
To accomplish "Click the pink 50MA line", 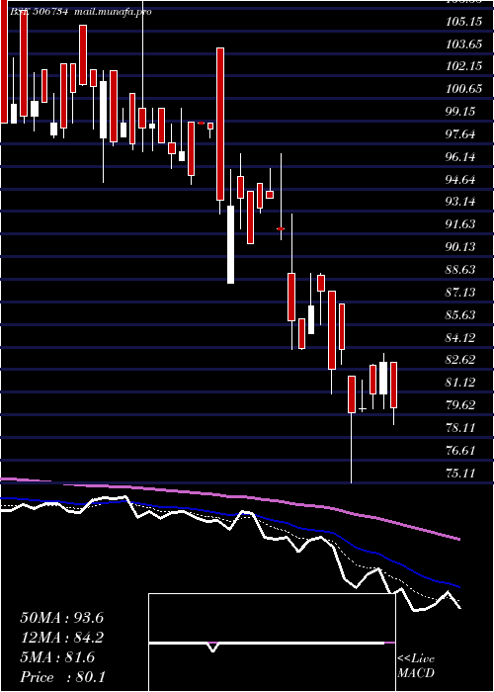I will coord(229,497).
